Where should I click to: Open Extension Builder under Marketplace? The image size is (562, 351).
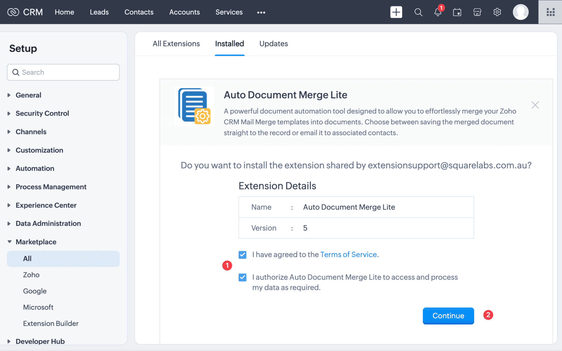[51, 323]
